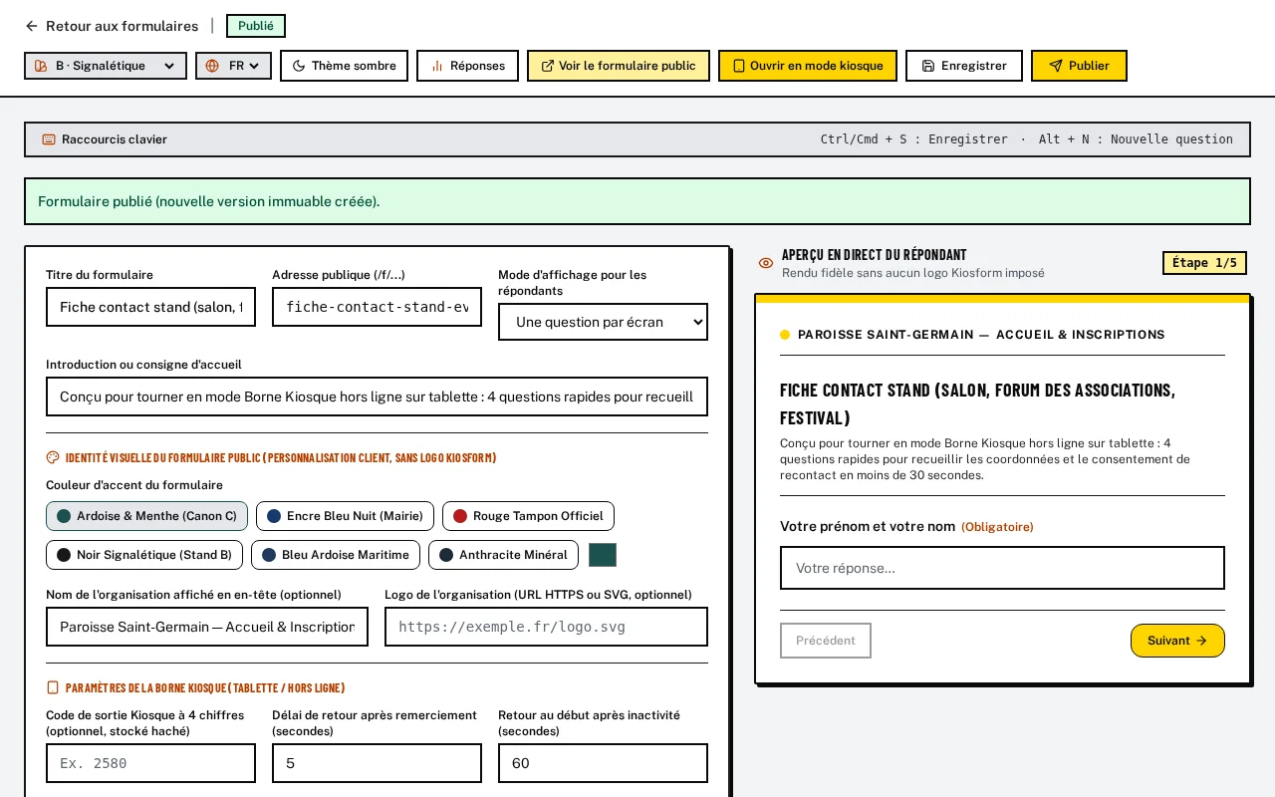The width and height of the screenshot is (1275, 797).
Task: Select Ardoise & Menthe (Canon C) accent
Action: point(146,516)
